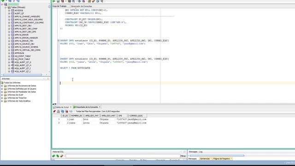Expand Informes de Diccionario de Datos folder
The image size is (295, 166).
(2, 86)
